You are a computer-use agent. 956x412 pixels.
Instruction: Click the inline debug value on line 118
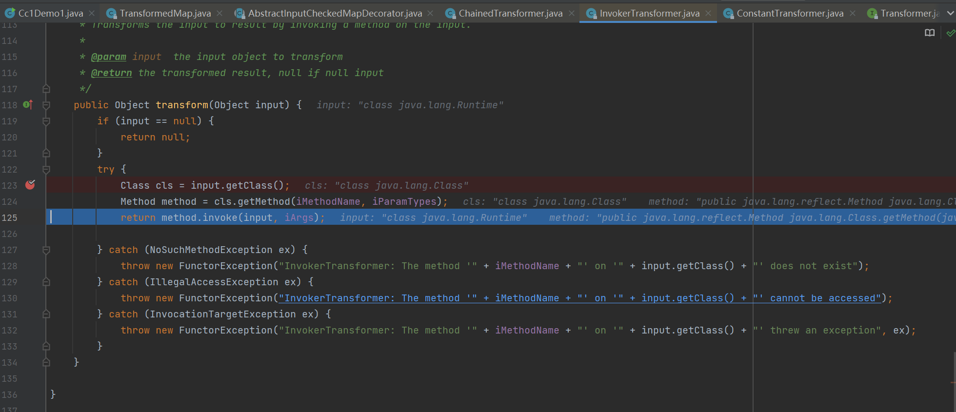click(x=410, y=105)
